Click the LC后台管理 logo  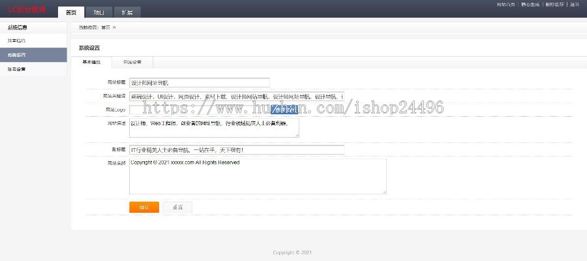click(x=27, y=10)
